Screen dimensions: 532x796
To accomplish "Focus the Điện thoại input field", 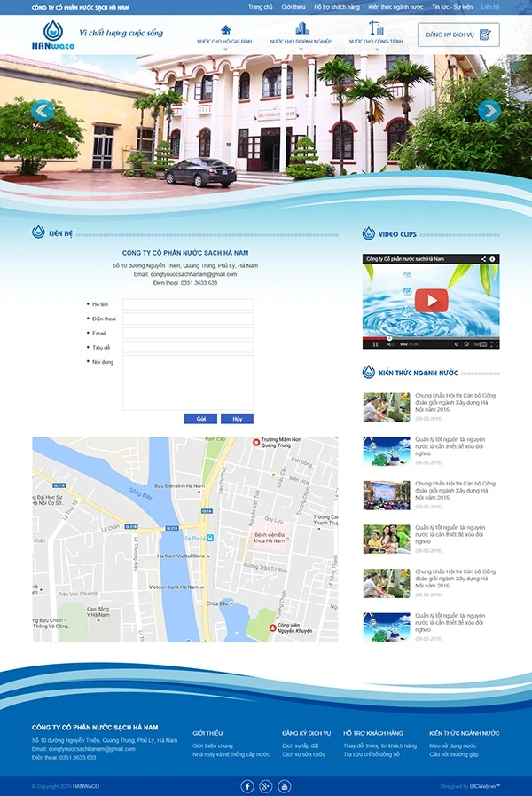I will click(188, 319).
